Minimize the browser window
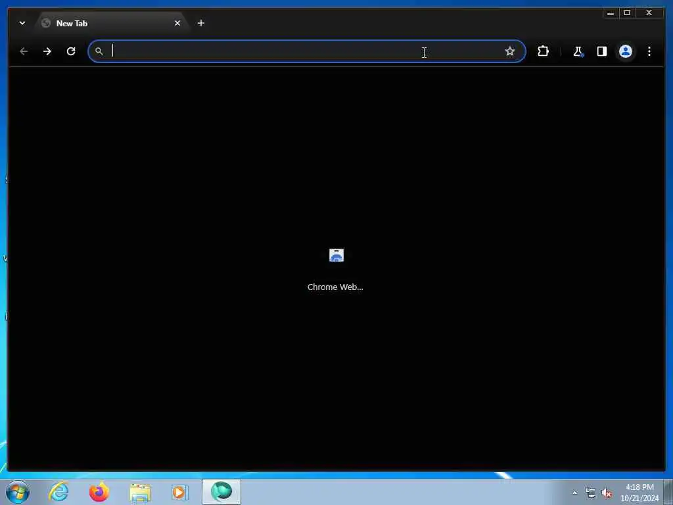The width and height of the screenshot is (673, 505). pyautogui.click(x=611, y=13)
